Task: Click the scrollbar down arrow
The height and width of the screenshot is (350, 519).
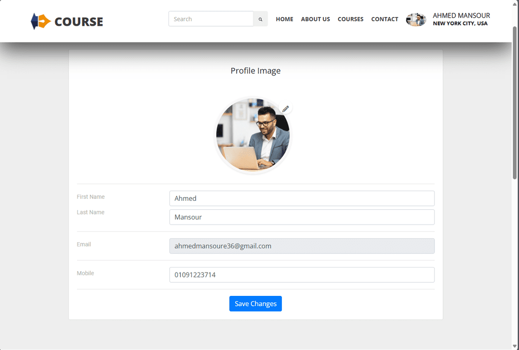Action: click(515, 346)
